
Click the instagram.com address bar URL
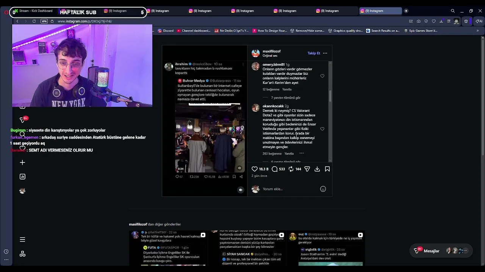pos(85,21)
